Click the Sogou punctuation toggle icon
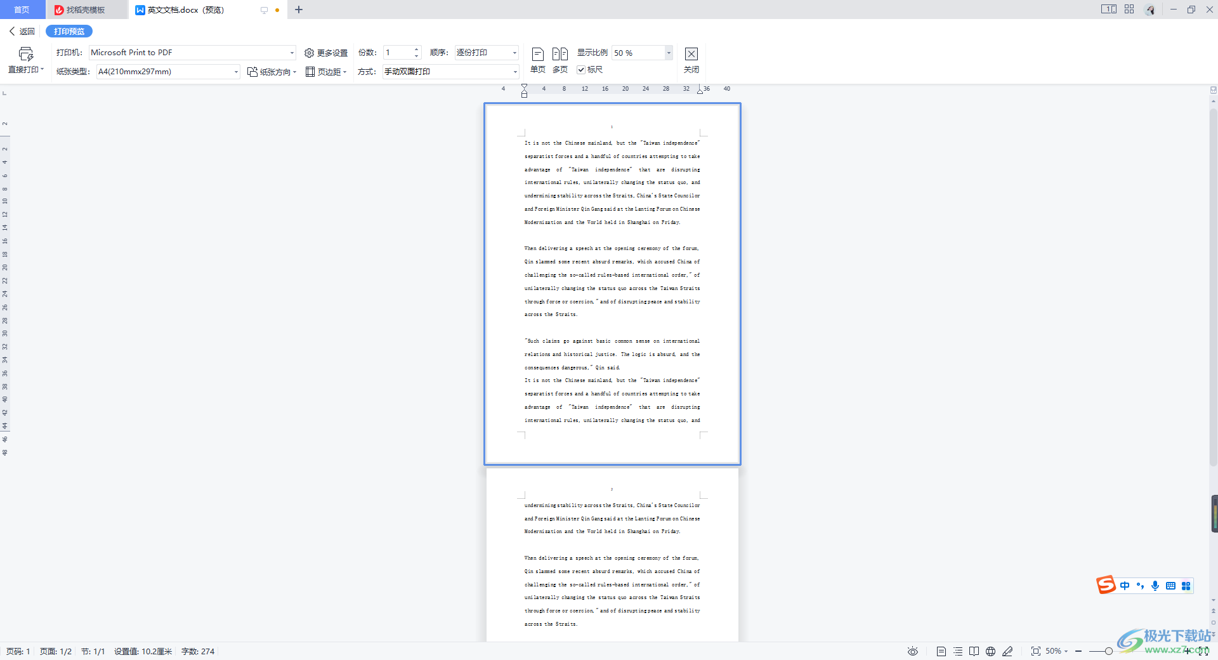Image resolution: width=1218 pixels, height=660 pixels. (x=1140, y=586)
